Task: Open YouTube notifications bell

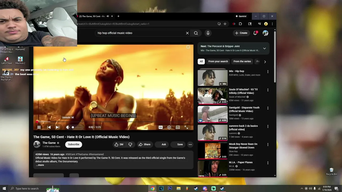Action: [x=255, y=33]
